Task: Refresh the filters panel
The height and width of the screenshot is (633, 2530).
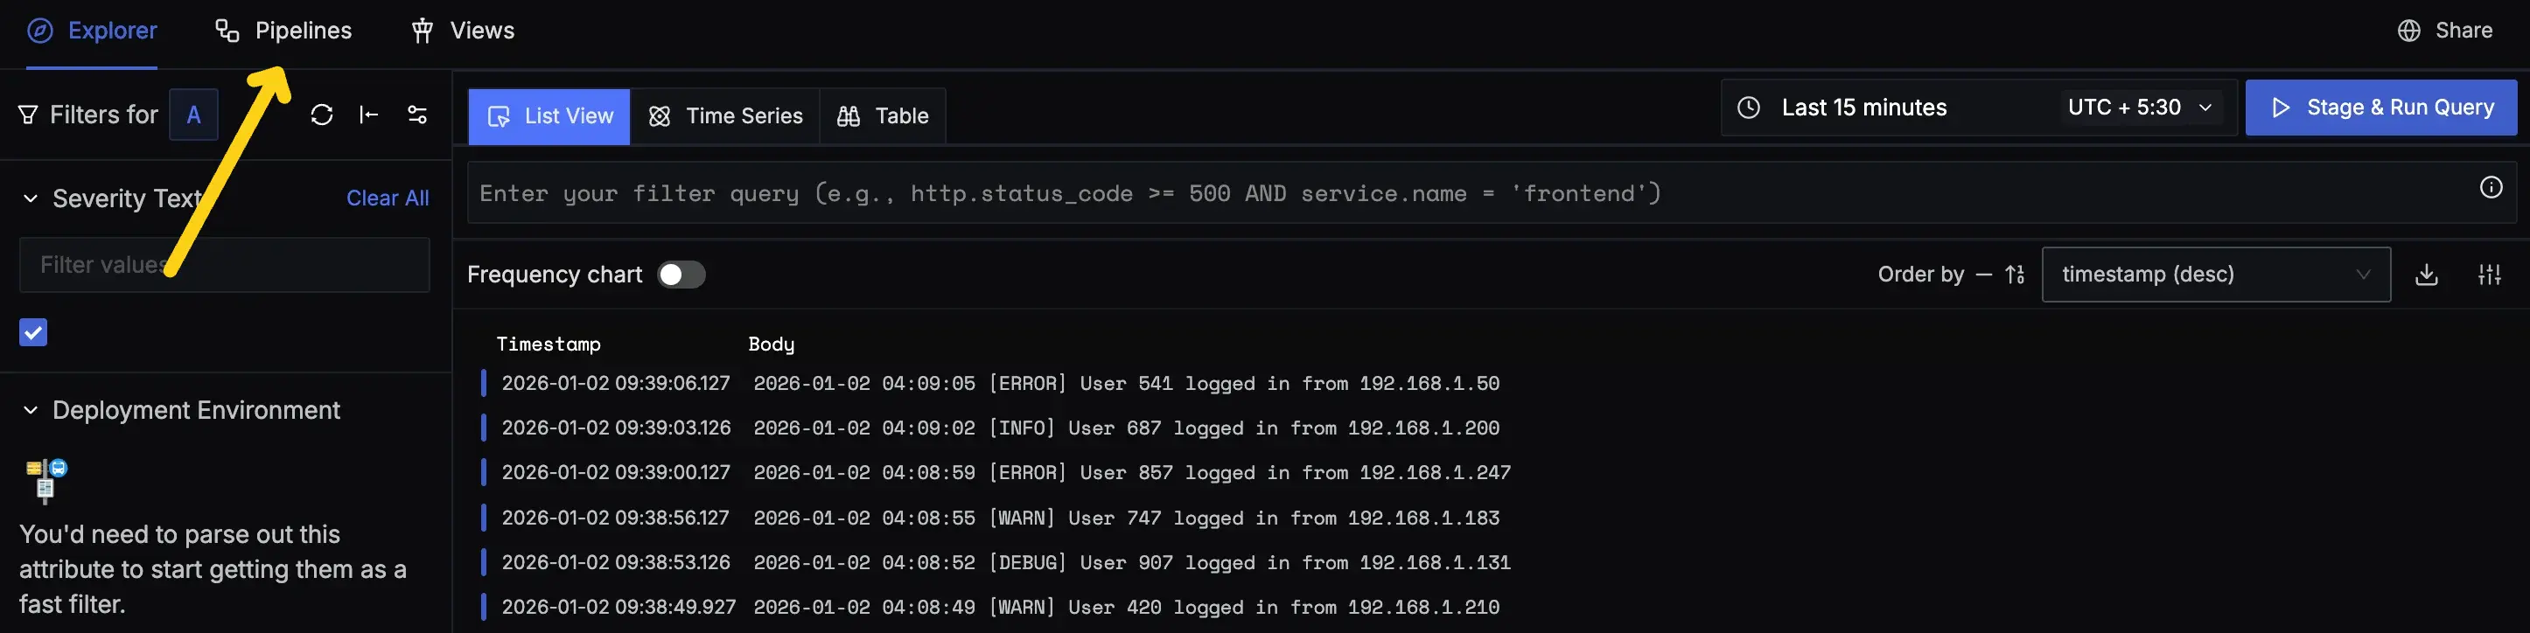Action: click(x=322, y=115)
